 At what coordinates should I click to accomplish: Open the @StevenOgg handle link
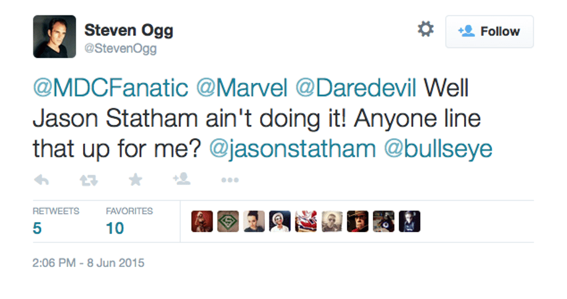coord(120,49)
